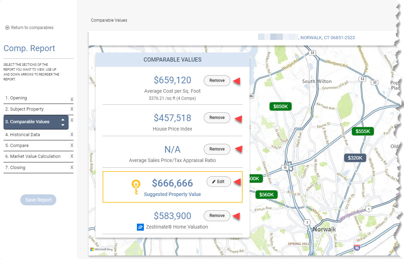
Task: Select the $555K map price marker
Action: (x=363, y=131)
